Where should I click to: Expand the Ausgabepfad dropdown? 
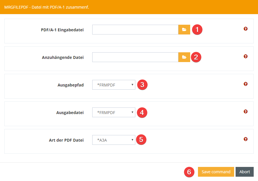coord(113,85)
